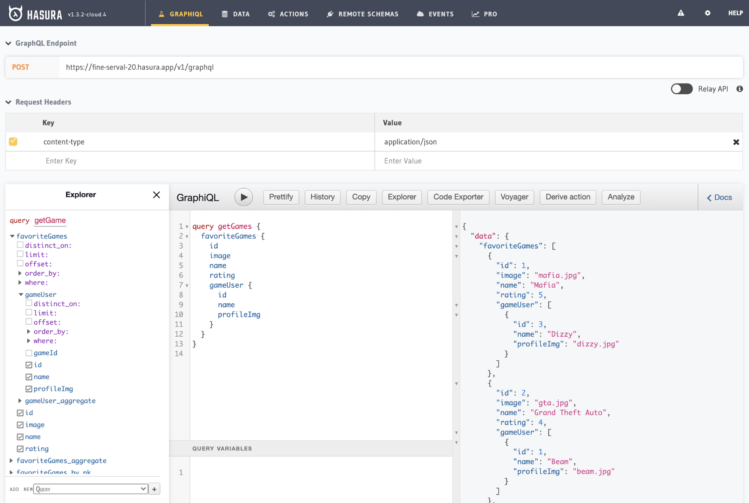Open query History
Screen dimensions: 749x503
(x=322, y=197)
